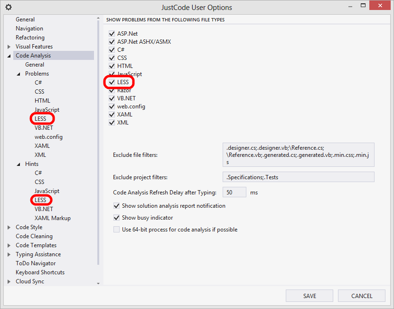Select JavaScript under Hints
This screenshot has width=394, height=309.
point(47,191)
